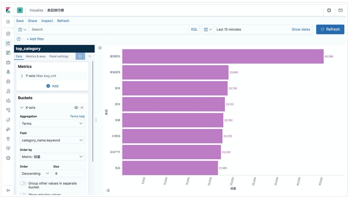Remove the X-axis bucket
Image resolution: width=349 pixels, height=200 pixels.
[x=82, y=108]
